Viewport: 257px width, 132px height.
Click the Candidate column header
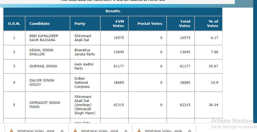coord(39,23)
